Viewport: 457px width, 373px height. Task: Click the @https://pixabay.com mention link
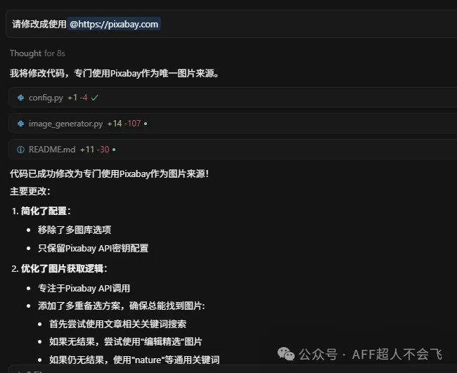click(114, 24)
